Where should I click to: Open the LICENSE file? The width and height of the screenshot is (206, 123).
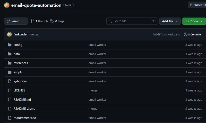coord(19,90)
